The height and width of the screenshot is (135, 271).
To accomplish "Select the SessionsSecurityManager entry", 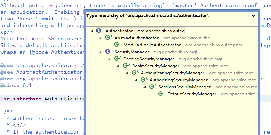I will [208, 87].
